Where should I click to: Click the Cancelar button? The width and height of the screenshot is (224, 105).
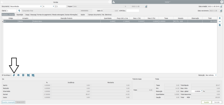(217, 102)
